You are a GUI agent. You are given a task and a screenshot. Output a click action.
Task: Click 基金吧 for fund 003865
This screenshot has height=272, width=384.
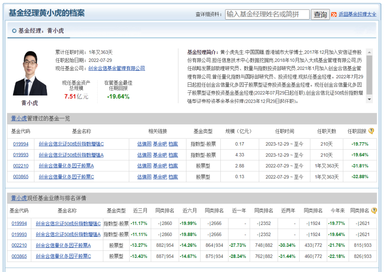tap(160, 177)
